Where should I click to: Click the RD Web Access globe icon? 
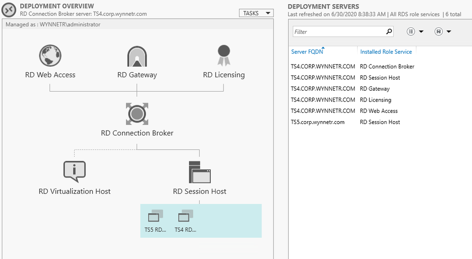pyautogui.click(x=50, y=56)
